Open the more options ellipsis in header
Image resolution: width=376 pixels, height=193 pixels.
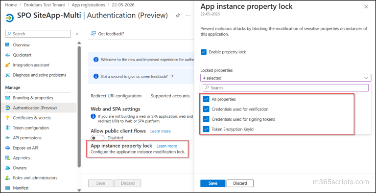coord(188,16)
